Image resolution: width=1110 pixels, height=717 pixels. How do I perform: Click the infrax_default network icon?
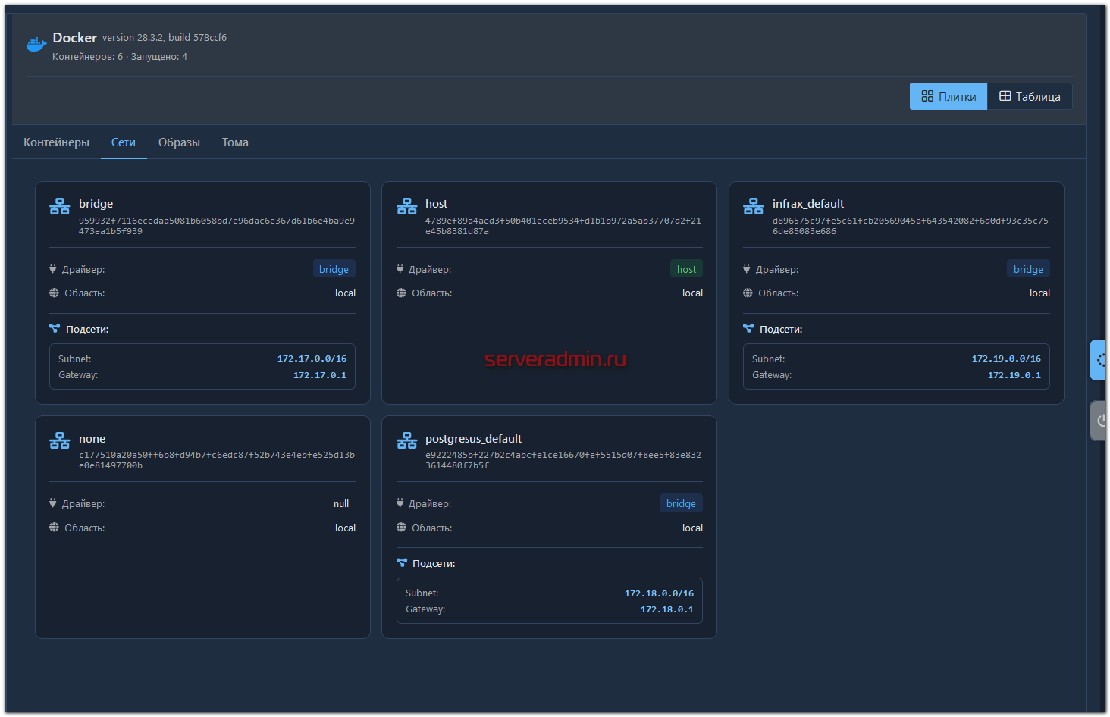click(754, 206)
